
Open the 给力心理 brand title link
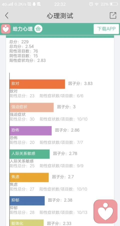(23, 29)
